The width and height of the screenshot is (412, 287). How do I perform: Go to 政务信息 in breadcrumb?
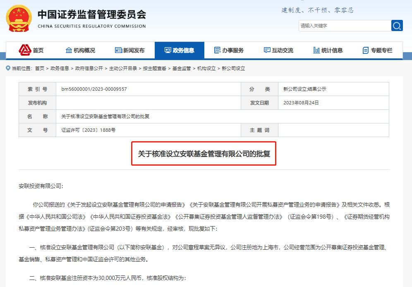(x=60, y=68)
